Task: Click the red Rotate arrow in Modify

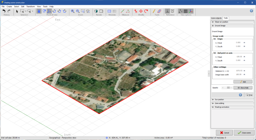Action: pos(146,11)
